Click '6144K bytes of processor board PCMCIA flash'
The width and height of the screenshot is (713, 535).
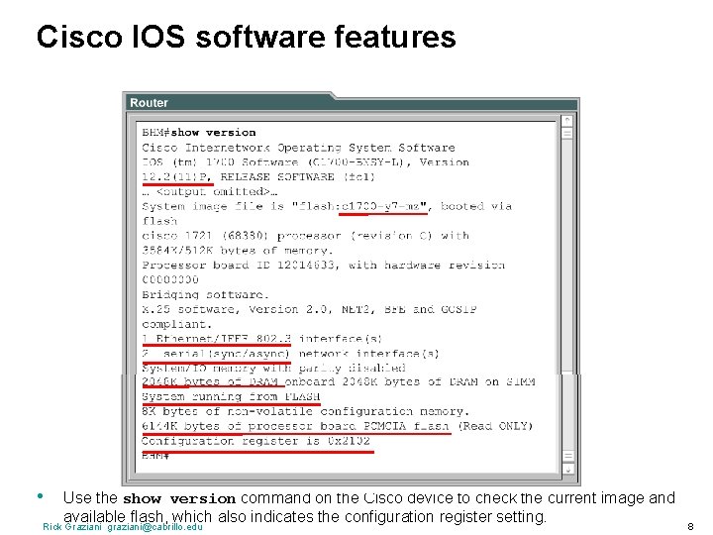(x=296, y=426)
